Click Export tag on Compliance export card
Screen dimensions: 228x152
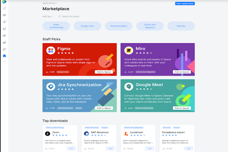177,127
